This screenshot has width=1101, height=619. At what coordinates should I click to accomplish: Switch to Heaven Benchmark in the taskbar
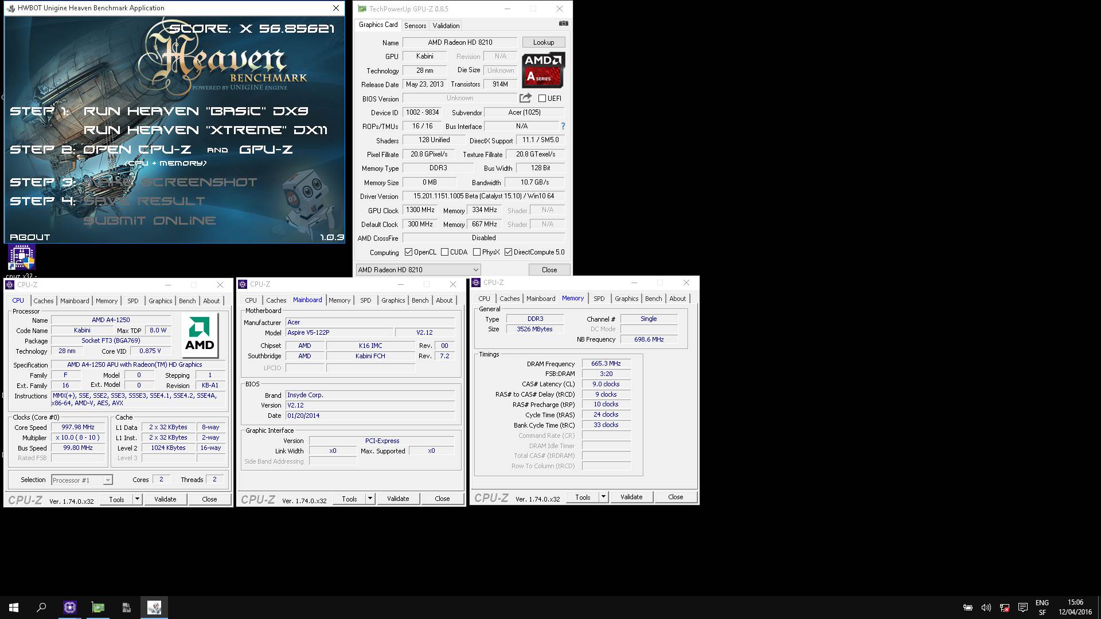154,608
